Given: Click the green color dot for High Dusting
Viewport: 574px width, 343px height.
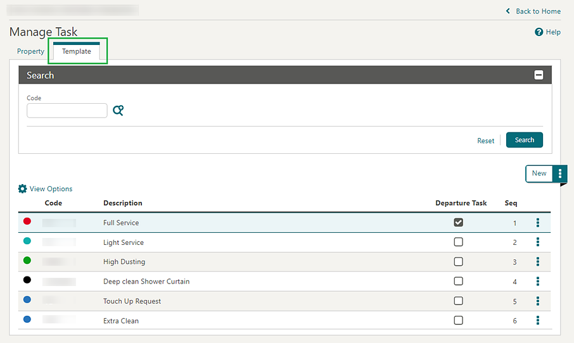Looking at the screenshot, I should 27,260.
